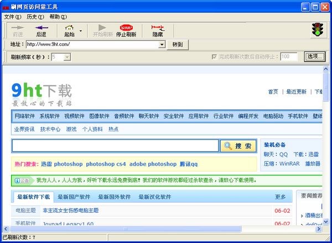
Task: Click the 9ht下载 site logo
Action: pos(41,95)
